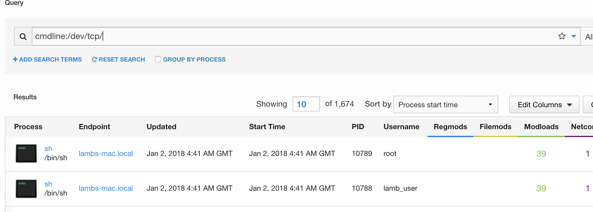Click the star favorite query icon

[x=562, y=36]
